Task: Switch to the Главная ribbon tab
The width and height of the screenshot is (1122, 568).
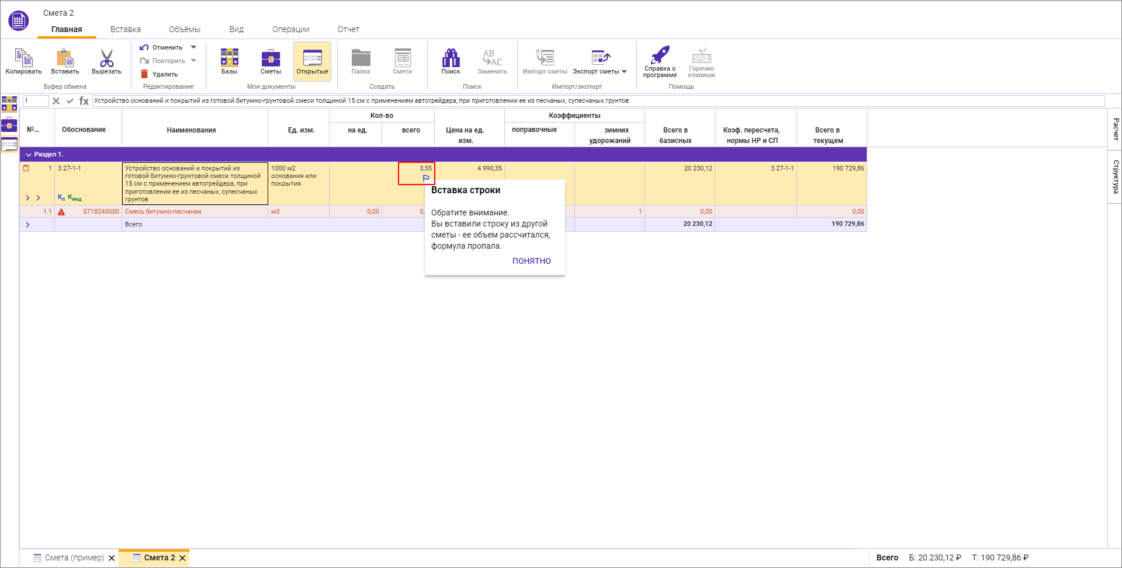Action: point(67,29)
